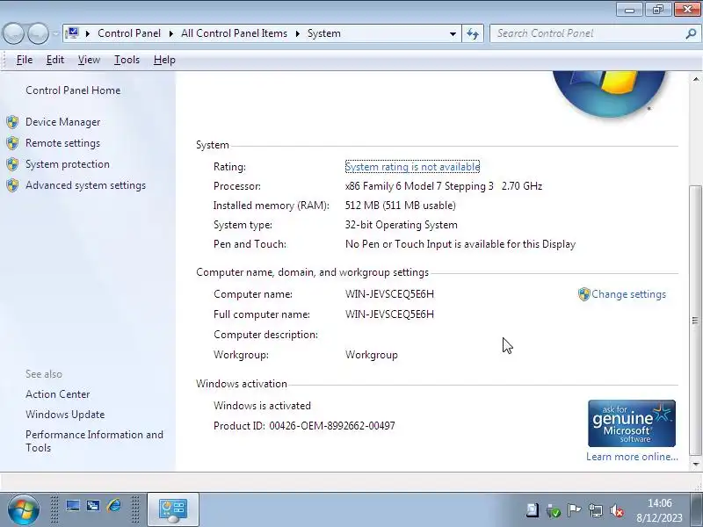Click the refresh button beside address bar
The image size is (703, 527).
tap(473, 33)
